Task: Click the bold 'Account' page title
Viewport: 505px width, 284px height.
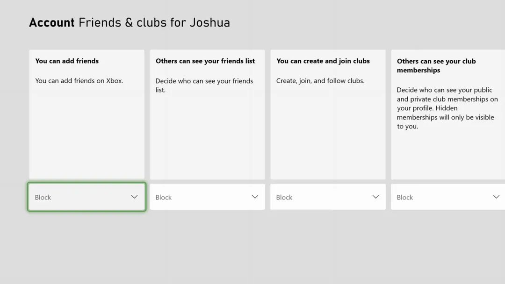Action: coord(51,23)
